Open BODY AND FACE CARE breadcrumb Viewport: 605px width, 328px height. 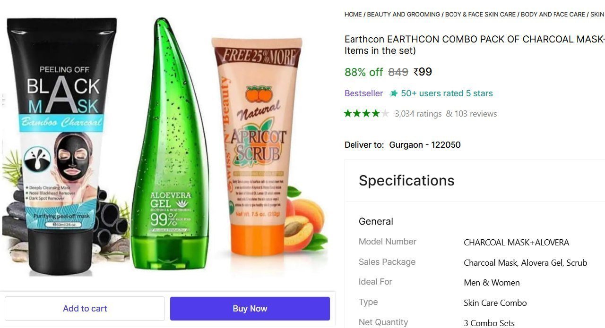click(x=553, y=15)
